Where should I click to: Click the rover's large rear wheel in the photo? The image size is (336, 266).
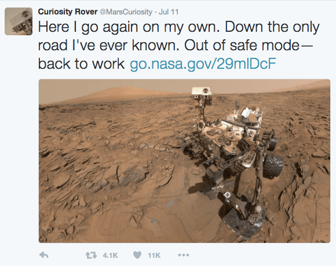coord(273,165)
